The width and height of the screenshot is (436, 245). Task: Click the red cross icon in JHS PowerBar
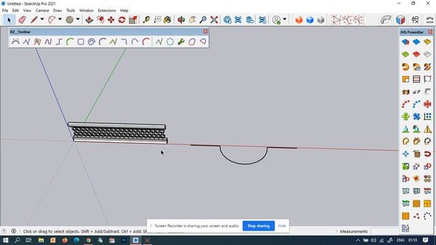(427, 104)
